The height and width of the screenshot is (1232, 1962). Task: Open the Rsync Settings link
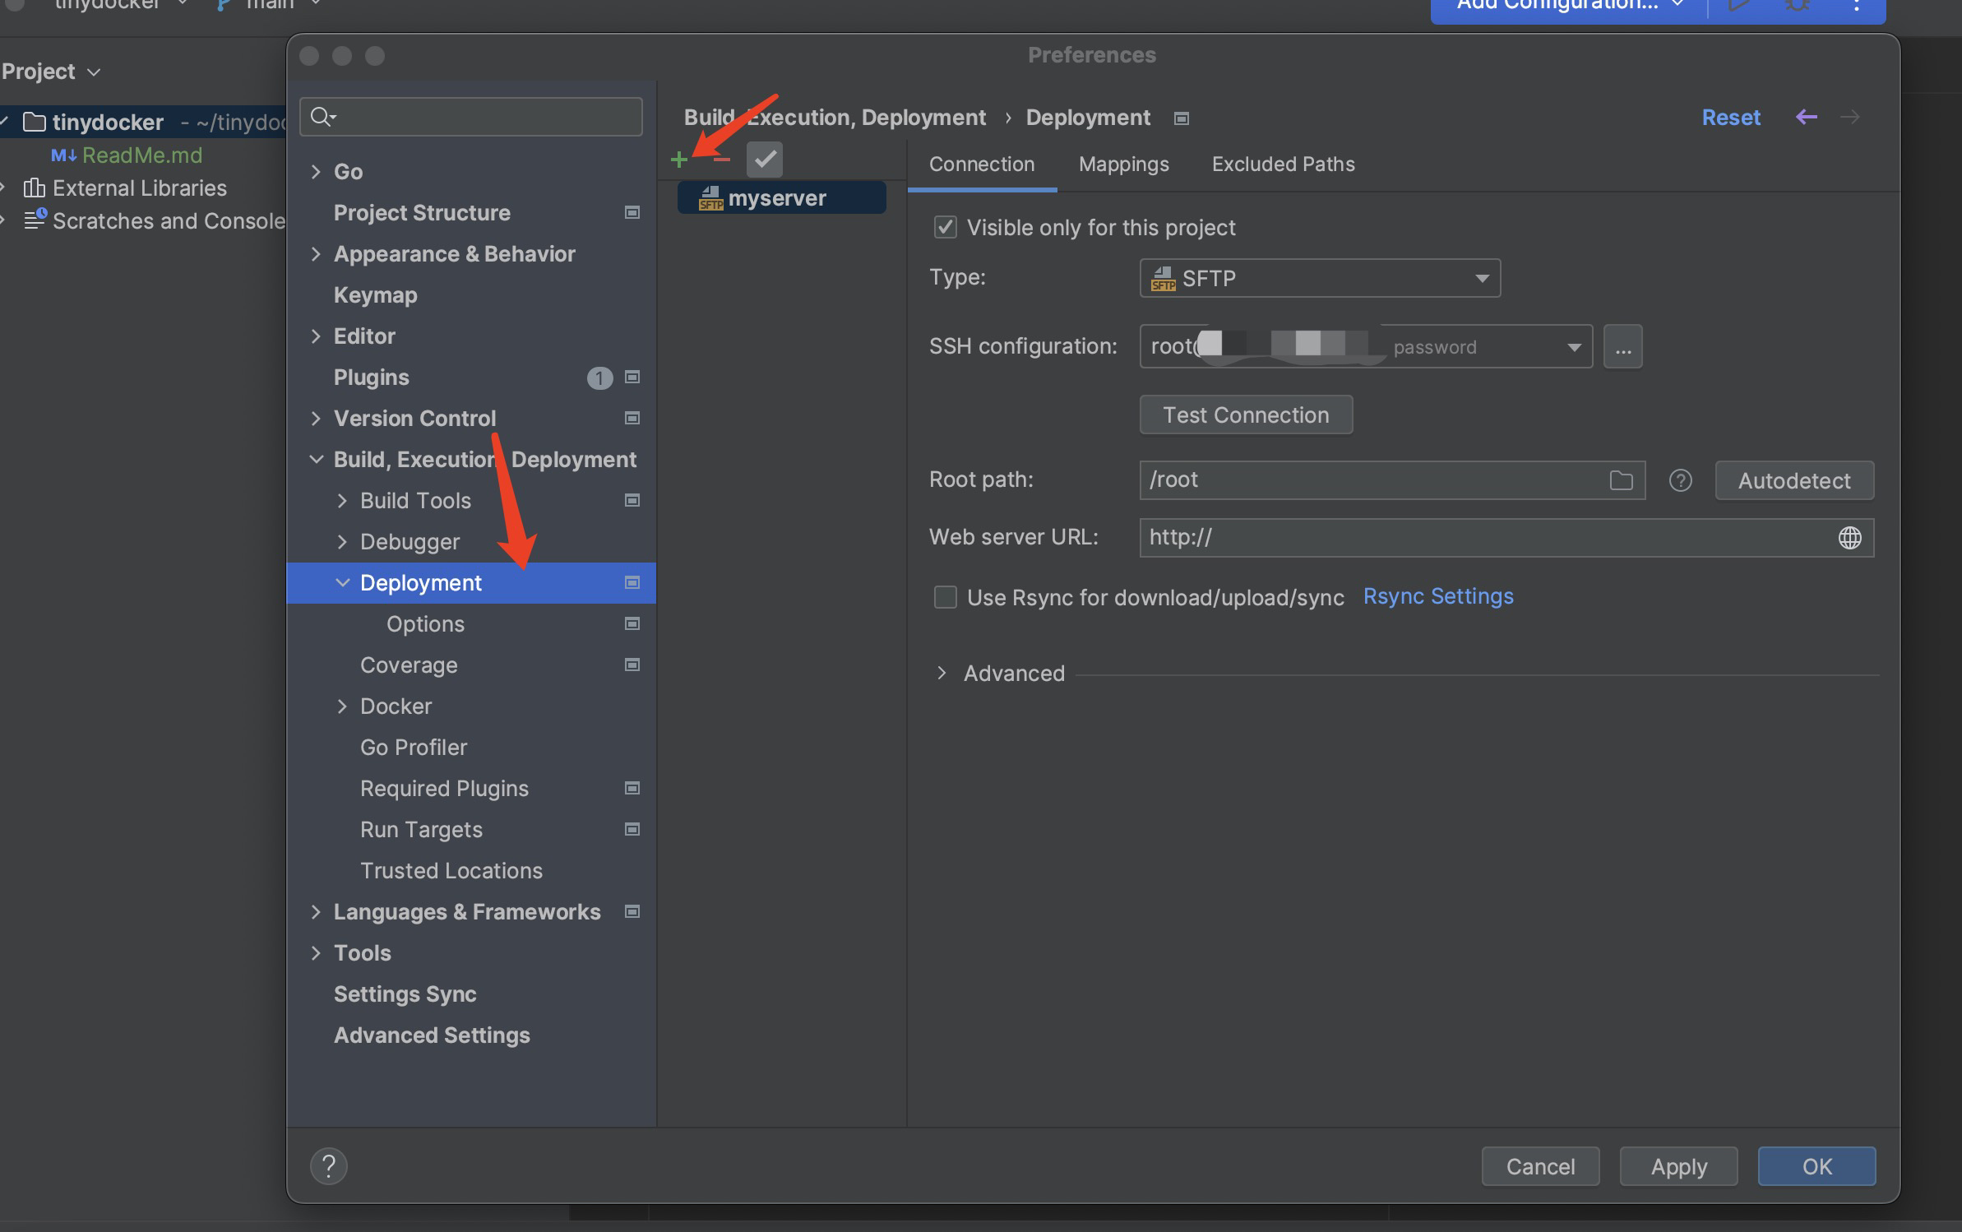pyautogui.click(x=1437, y=596)
